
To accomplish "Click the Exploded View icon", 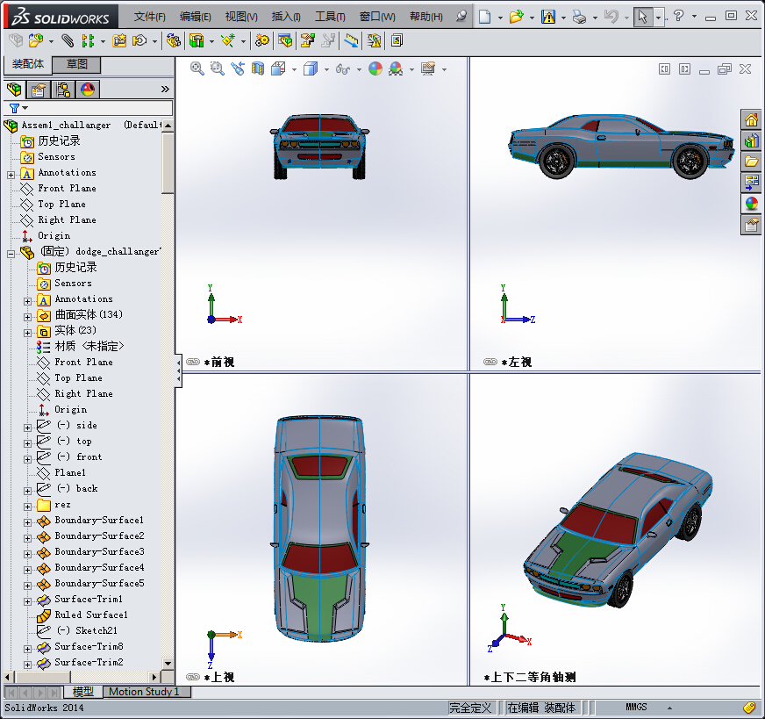I will pos(307,40).
